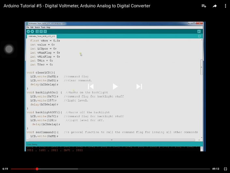The width and height of the screenshot is (230, 173).
Task: Click the horizontal scroll-right arrow
Action: 199,140
